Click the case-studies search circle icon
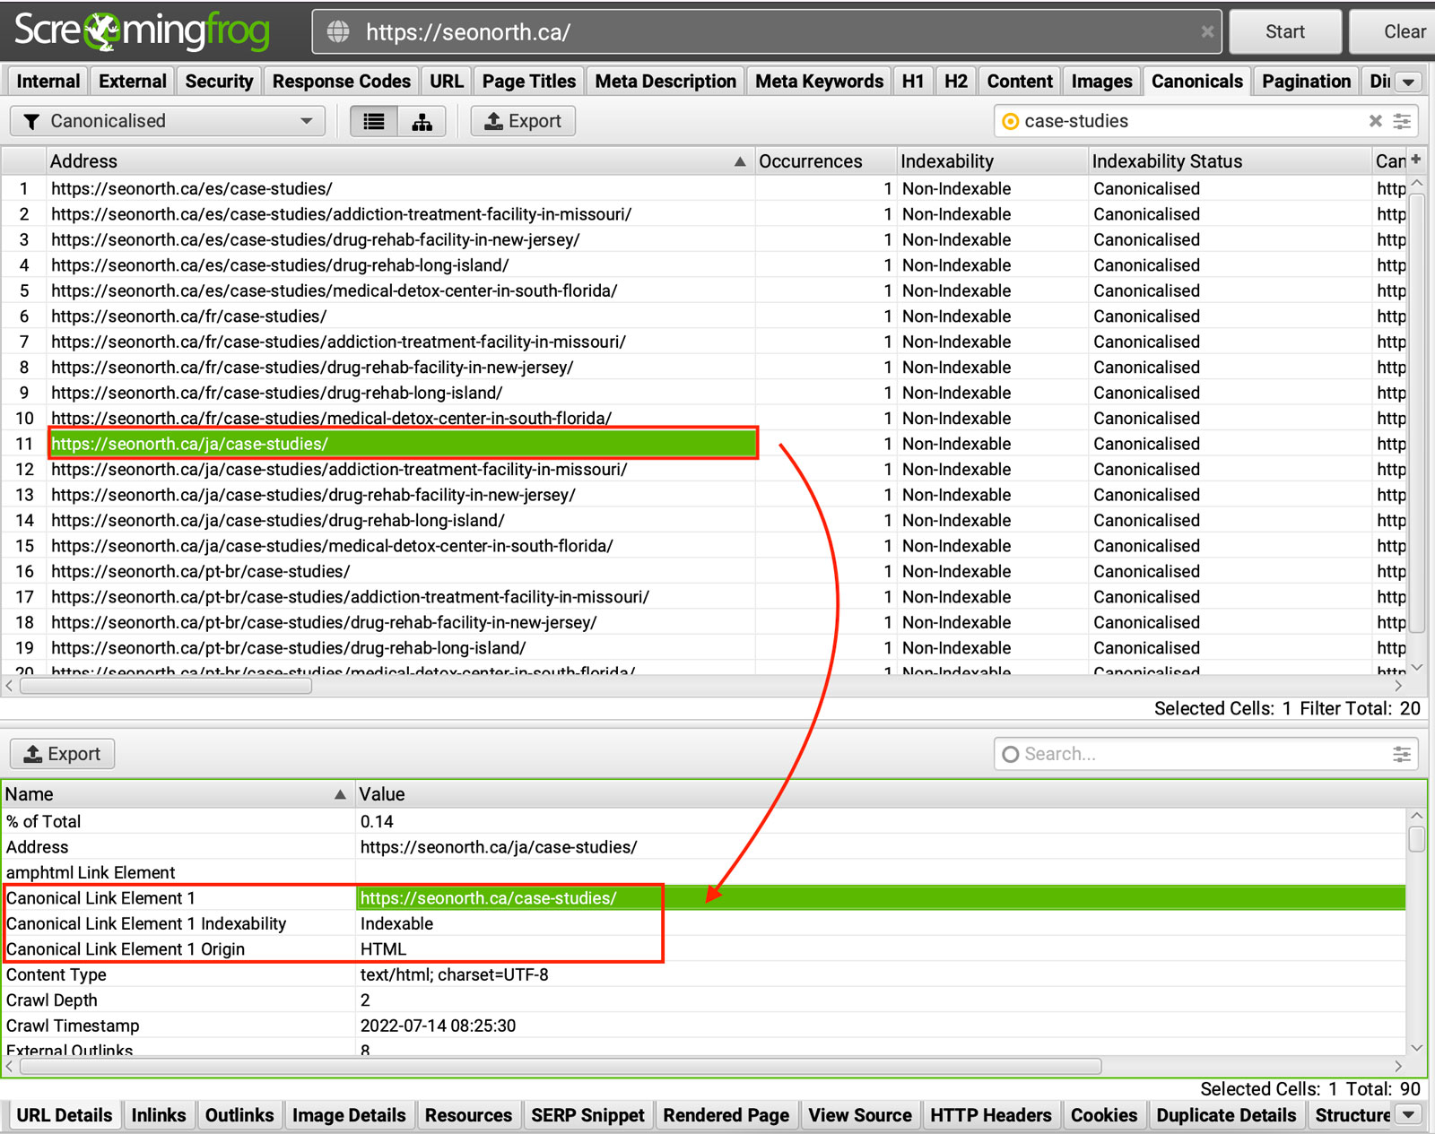Screen dimensions: 1435x1134 coord(1010,121)
